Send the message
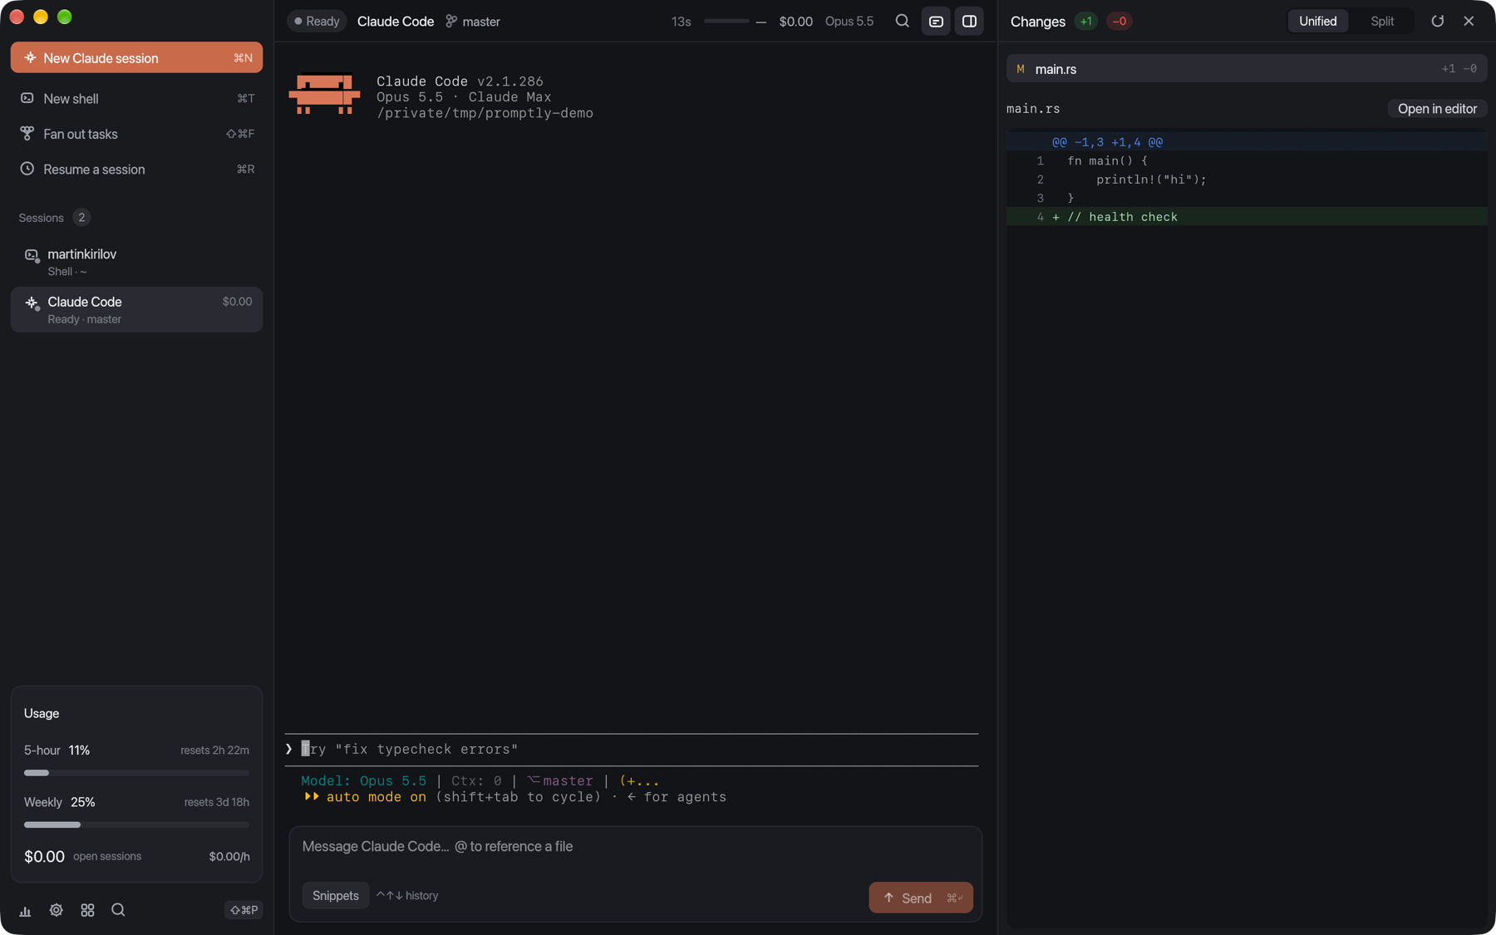 click(x=921, y=898)
